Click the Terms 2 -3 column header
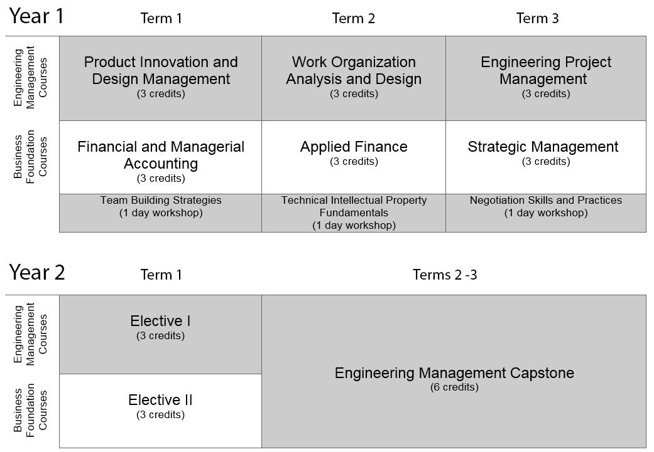 coord(445,275)
